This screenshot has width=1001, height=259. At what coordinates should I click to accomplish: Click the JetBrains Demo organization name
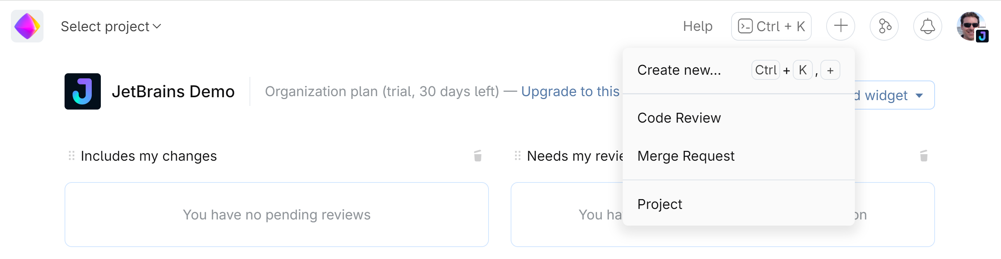pyautogui.click(x=173, y=91)
